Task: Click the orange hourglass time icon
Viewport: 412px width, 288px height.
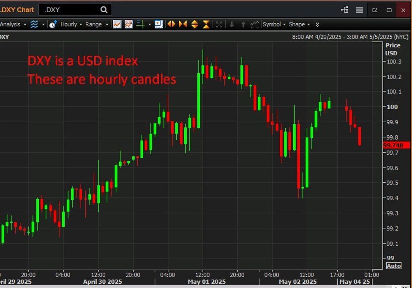Action: [205, 24]
